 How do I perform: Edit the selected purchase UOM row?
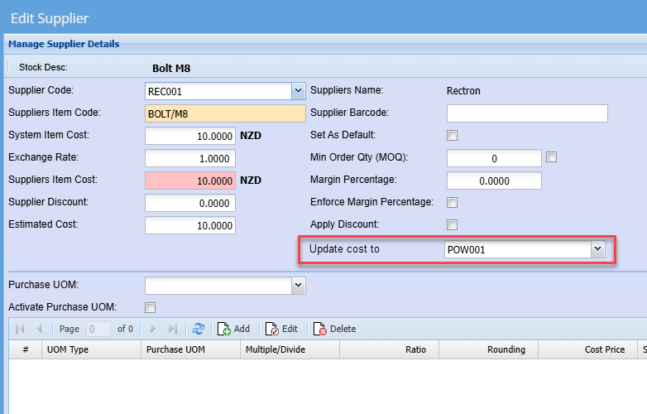point(281,329)
